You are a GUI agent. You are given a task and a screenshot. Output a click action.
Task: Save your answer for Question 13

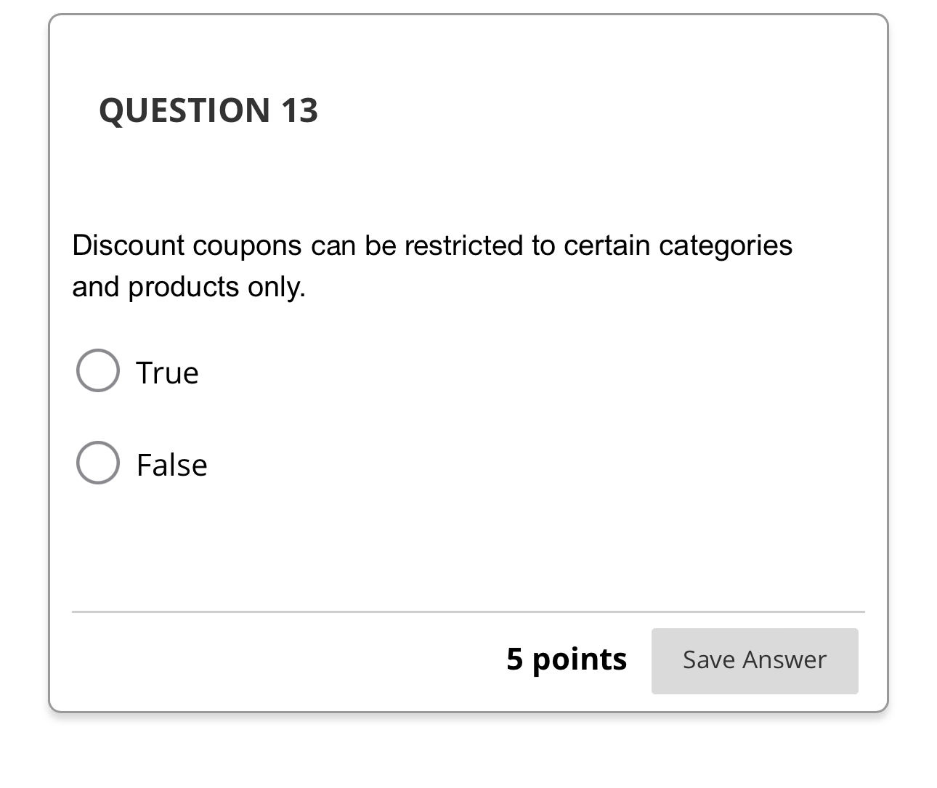coord(754,660)
